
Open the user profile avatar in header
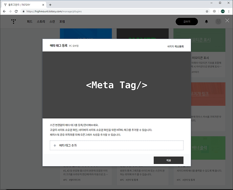[x=218, y=22]
